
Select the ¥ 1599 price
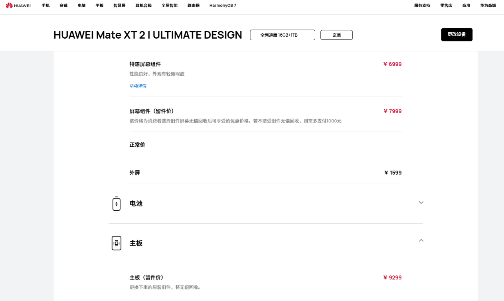(x=393, y=173)
